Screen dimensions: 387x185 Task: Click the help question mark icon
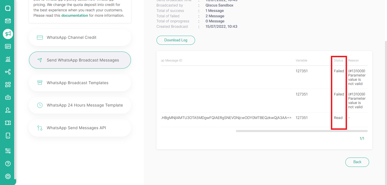coord(8,163)
